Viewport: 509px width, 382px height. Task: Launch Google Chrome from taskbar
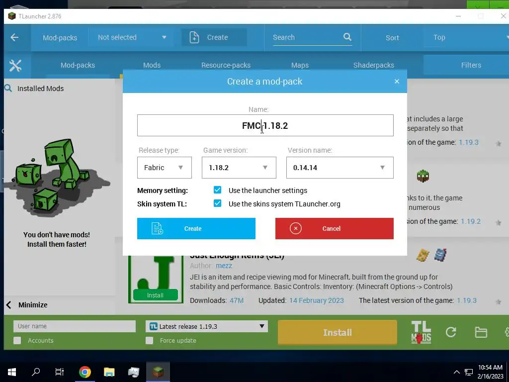[x=85, y=372]
